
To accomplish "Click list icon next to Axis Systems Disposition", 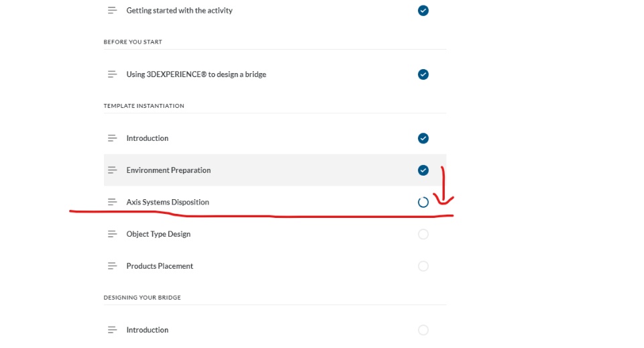I will (x=113, y=202).
